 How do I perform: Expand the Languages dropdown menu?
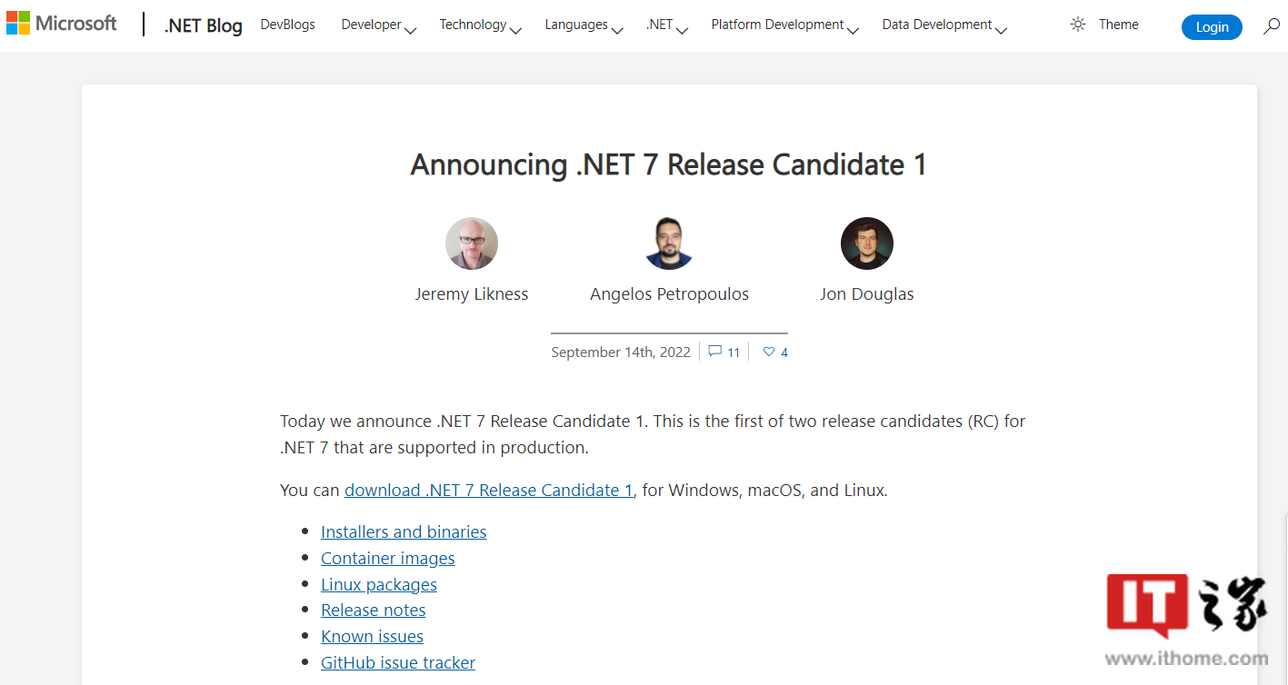pos(584,25)
